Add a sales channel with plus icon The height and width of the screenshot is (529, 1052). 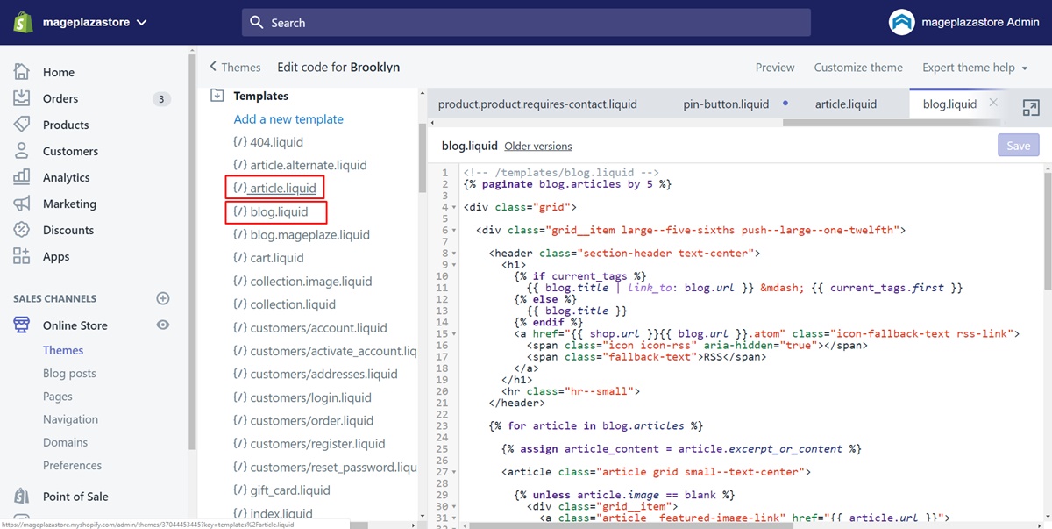(x=162, y=298)
